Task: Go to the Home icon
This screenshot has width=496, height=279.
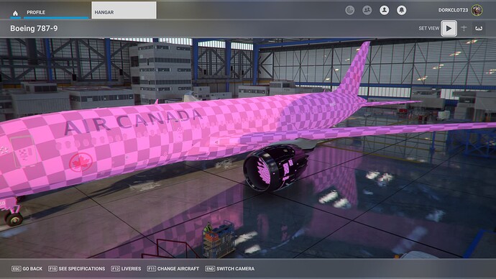Action: click(x=15, y=13)
